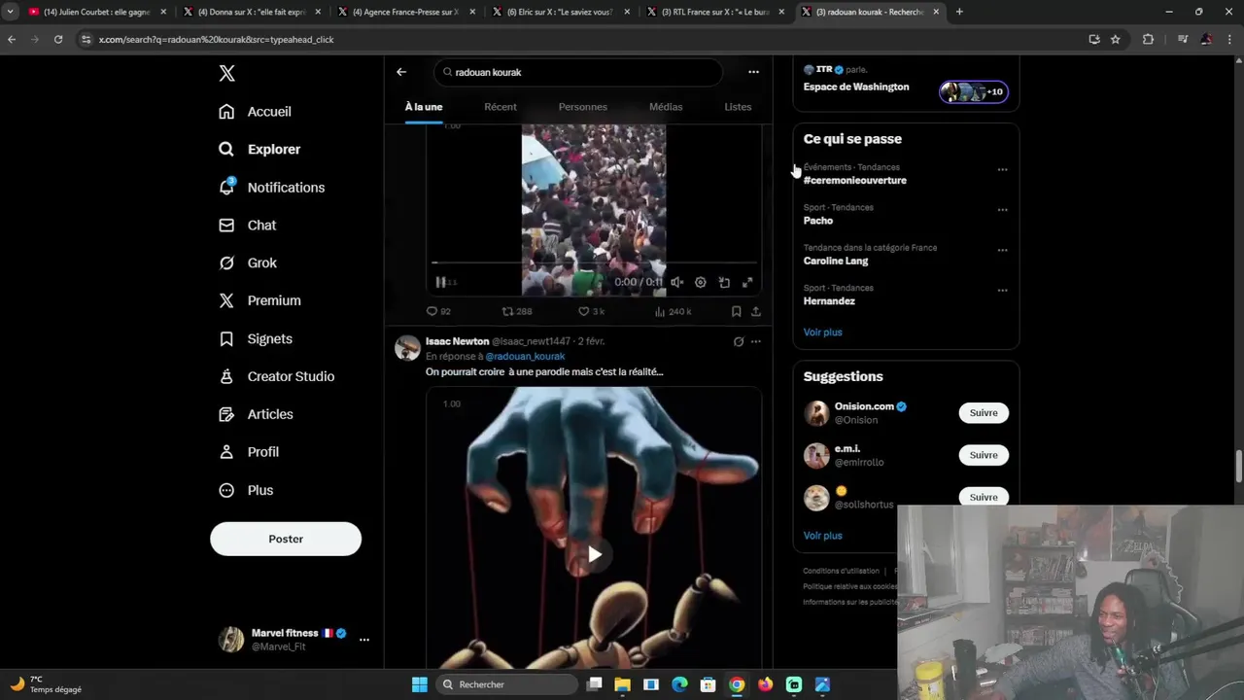This screenshot has width=1244, height=700.
Task: Share the crowd video post
Action: point(756,311)
